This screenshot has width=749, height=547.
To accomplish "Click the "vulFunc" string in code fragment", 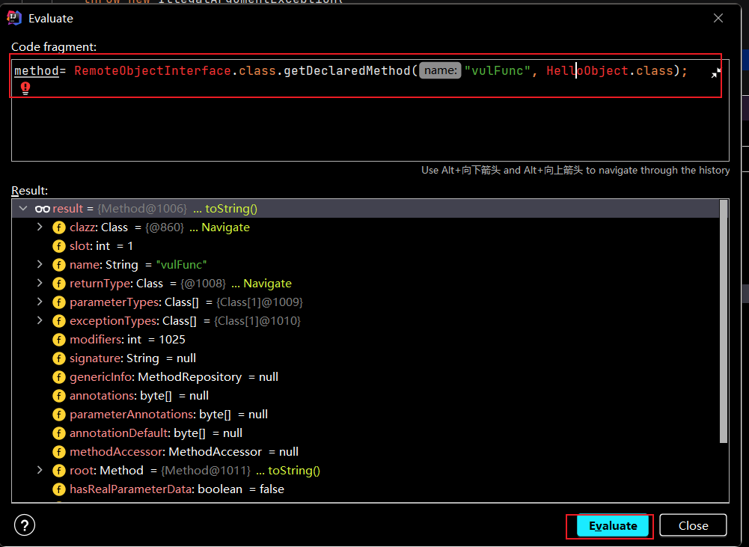I will pos(498,70).
